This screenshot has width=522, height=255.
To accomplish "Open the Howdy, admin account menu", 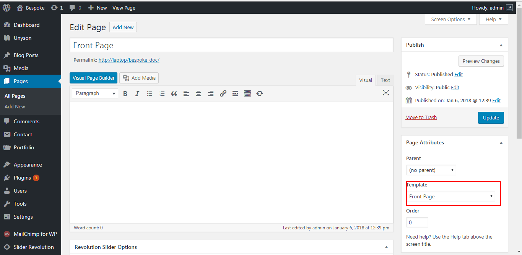I will coord(493,8).
